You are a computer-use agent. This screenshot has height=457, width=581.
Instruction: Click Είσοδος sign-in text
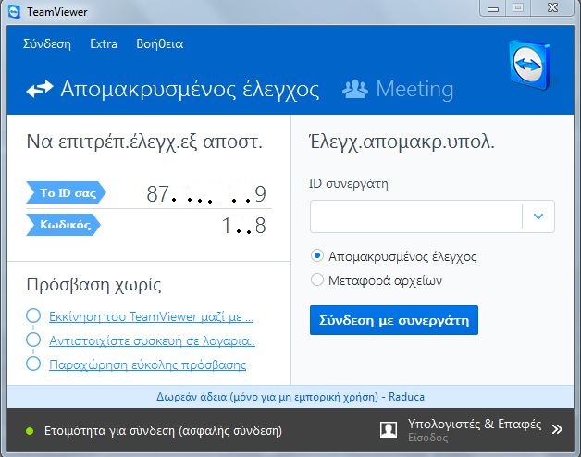[x=428, y=438]
